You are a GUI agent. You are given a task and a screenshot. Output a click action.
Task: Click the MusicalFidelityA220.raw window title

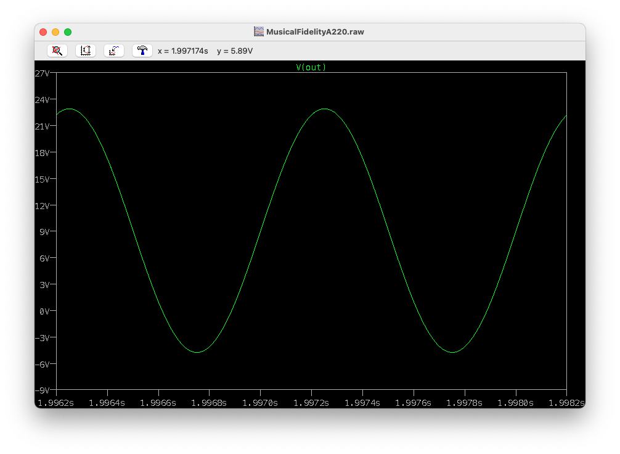pos(315,31)
